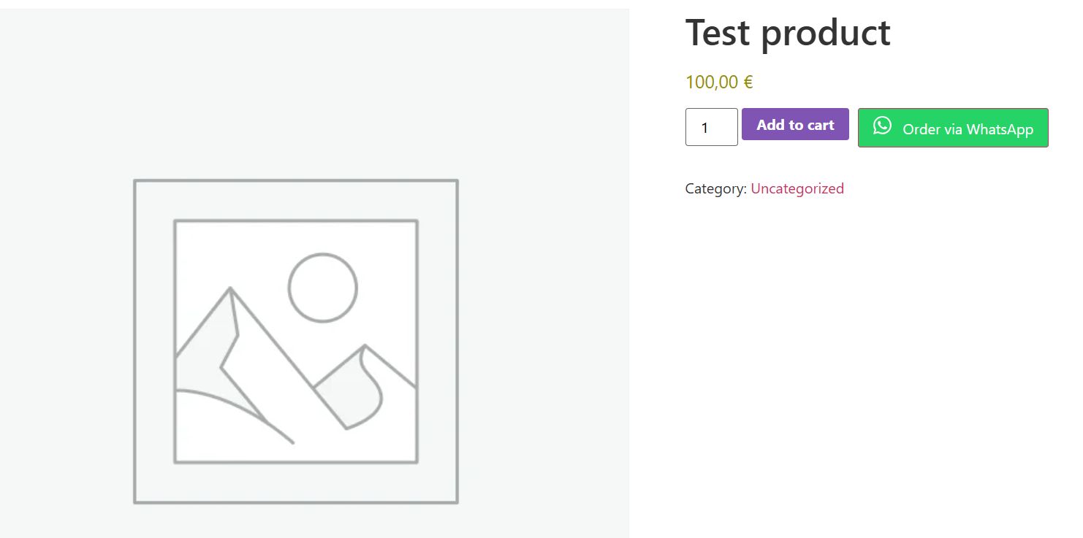This screenshot has width=1083, height=538.
Task: Open the Uncategorized category link
Action: 797,188
